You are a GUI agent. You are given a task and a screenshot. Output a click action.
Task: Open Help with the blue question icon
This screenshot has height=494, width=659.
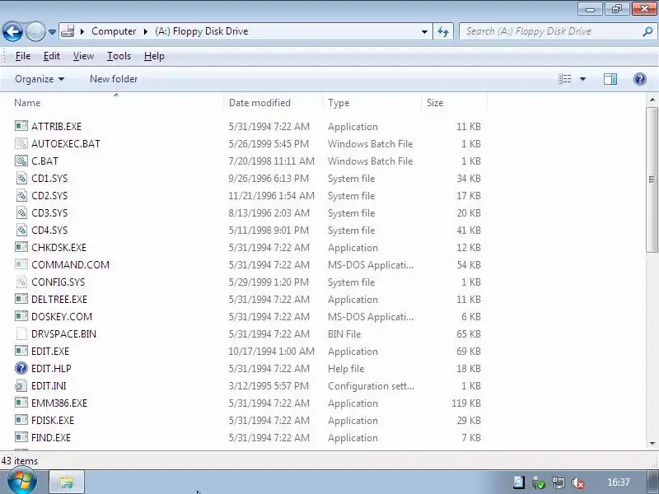tap(640, 79)
